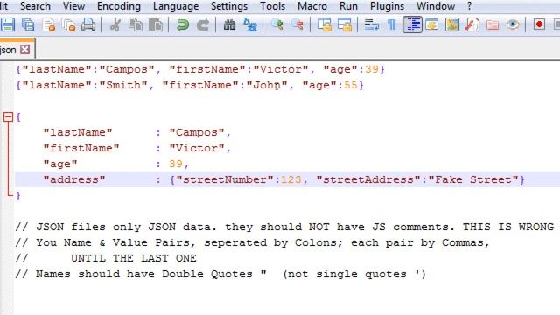Click the Zoom Out magnifier icon

(x=297, y=24)
